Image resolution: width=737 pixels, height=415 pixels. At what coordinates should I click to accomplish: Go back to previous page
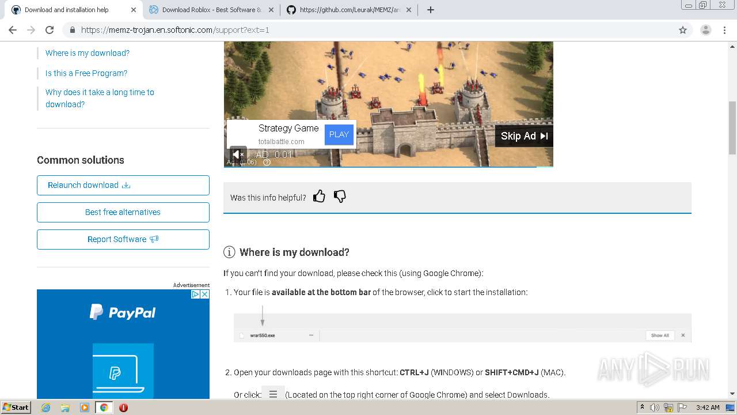13,30
